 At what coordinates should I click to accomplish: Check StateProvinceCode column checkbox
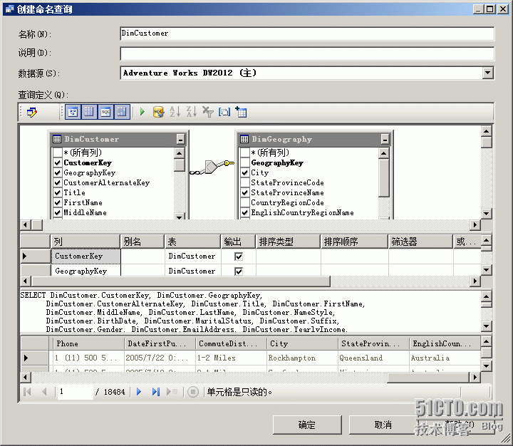point(244,182)
